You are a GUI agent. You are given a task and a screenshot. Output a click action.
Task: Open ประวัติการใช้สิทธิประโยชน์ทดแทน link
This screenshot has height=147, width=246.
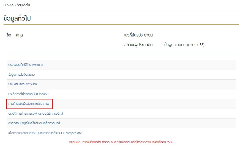[28, 94]
